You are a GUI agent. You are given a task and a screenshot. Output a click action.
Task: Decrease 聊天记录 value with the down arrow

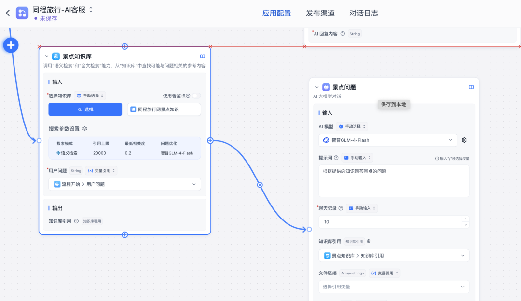click(x=466, y=225)
